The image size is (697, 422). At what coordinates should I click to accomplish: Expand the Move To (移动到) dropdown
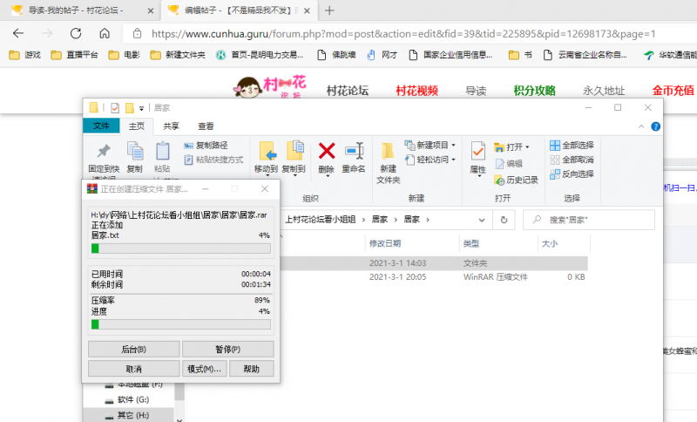click(266, 169)
